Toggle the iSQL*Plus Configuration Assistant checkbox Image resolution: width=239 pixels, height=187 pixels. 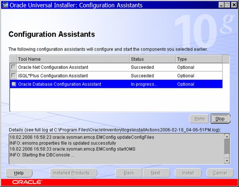pyautogui.click(x=14, y=76)
